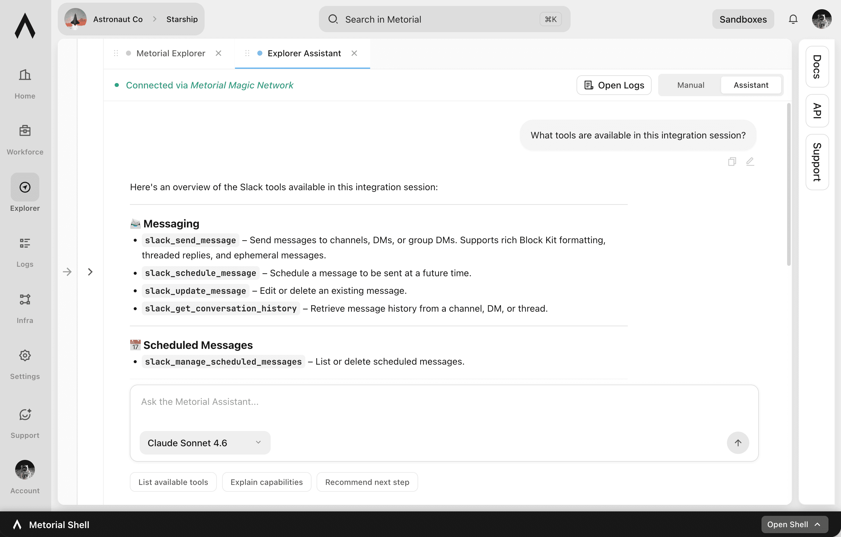Click the slack_get_conversation_history code label
The width and height of the screenshot is (841, 537).
(221, 309)
